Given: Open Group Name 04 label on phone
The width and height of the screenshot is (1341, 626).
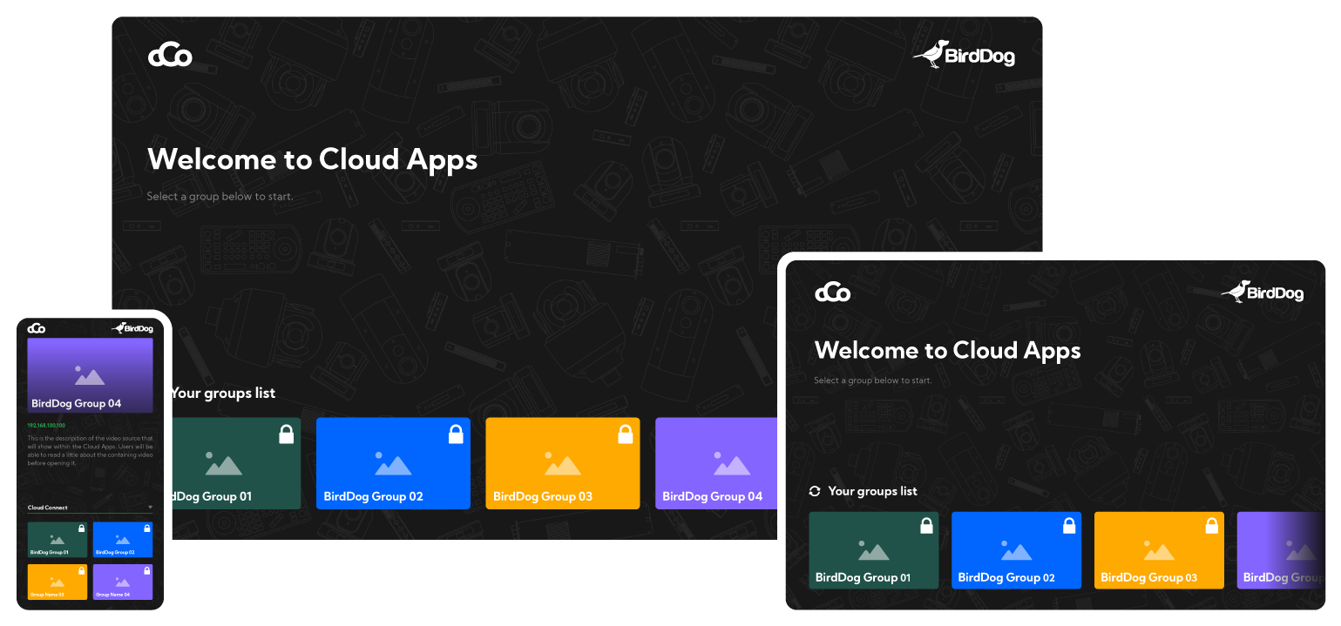Looking at the screenshot, I should (113, 595).
